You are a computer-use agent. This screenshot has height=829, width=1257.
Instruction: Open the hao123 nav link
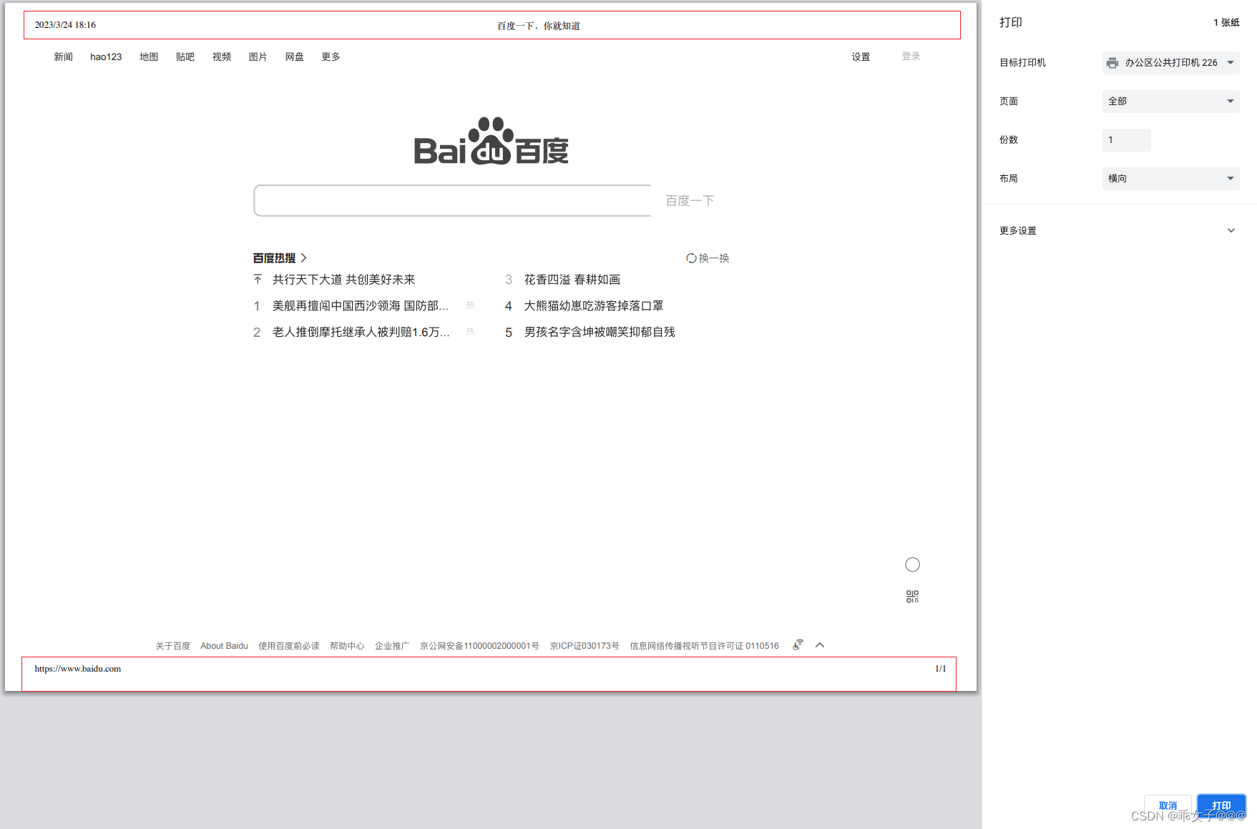tap(106, 57)
